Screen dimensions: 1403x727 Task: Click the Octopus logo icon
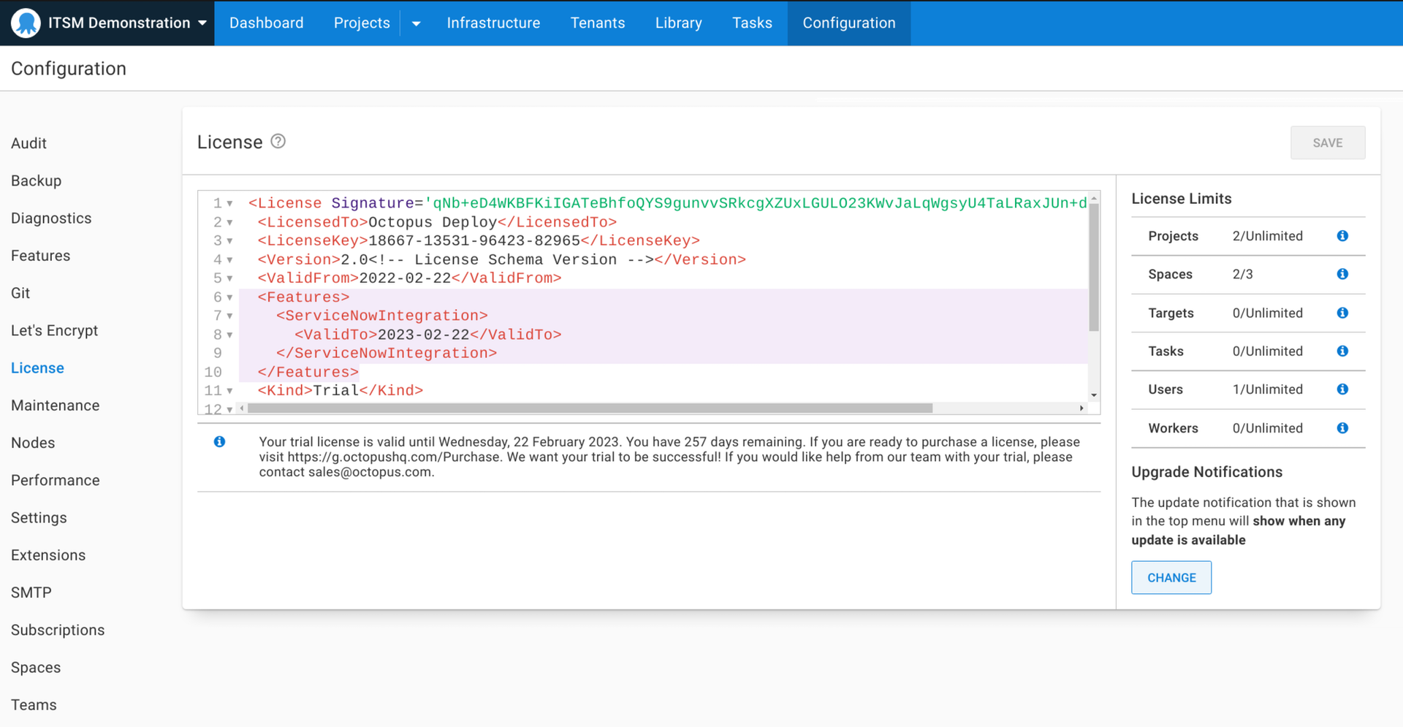click(25, 23)
